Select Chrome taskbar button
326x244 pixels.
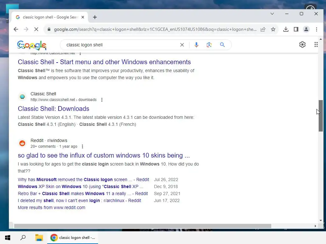point(73,238)
